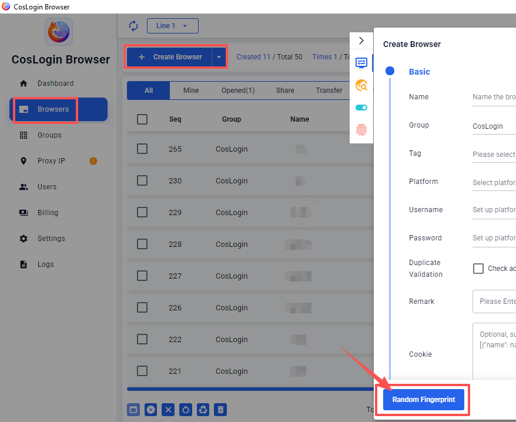Click the basic settings monitor icon in panel strip
This screenshot has width=516, height=422.
(361, 62)
